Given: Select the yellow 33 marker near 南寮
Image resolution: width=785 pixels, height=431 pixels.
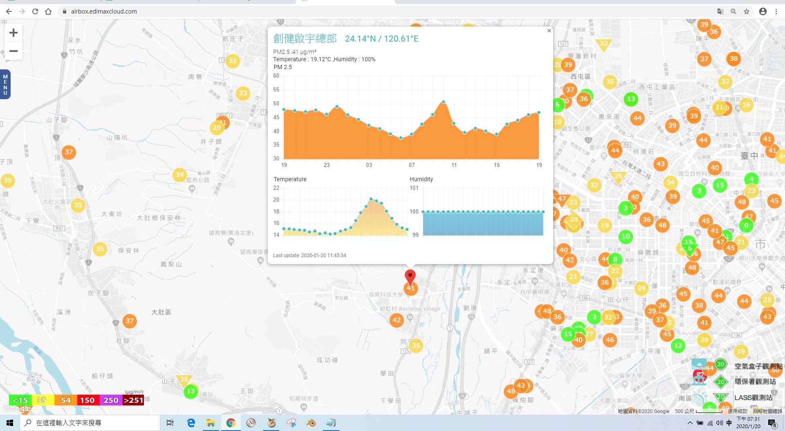Looking at the screenshot, I should click(243, 93).
